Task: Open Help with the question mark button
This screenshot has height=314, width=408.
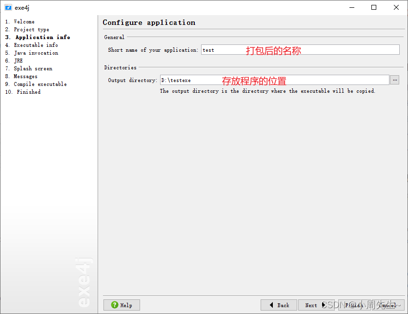Action: (x=122, y=305)
